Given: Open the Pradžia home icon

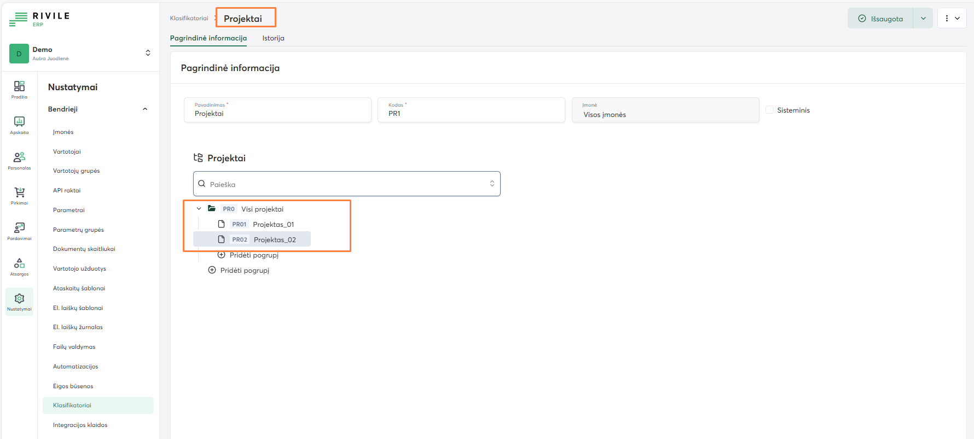Looking at the screenshot, I should pyautogui.click(x=19, y=89).
